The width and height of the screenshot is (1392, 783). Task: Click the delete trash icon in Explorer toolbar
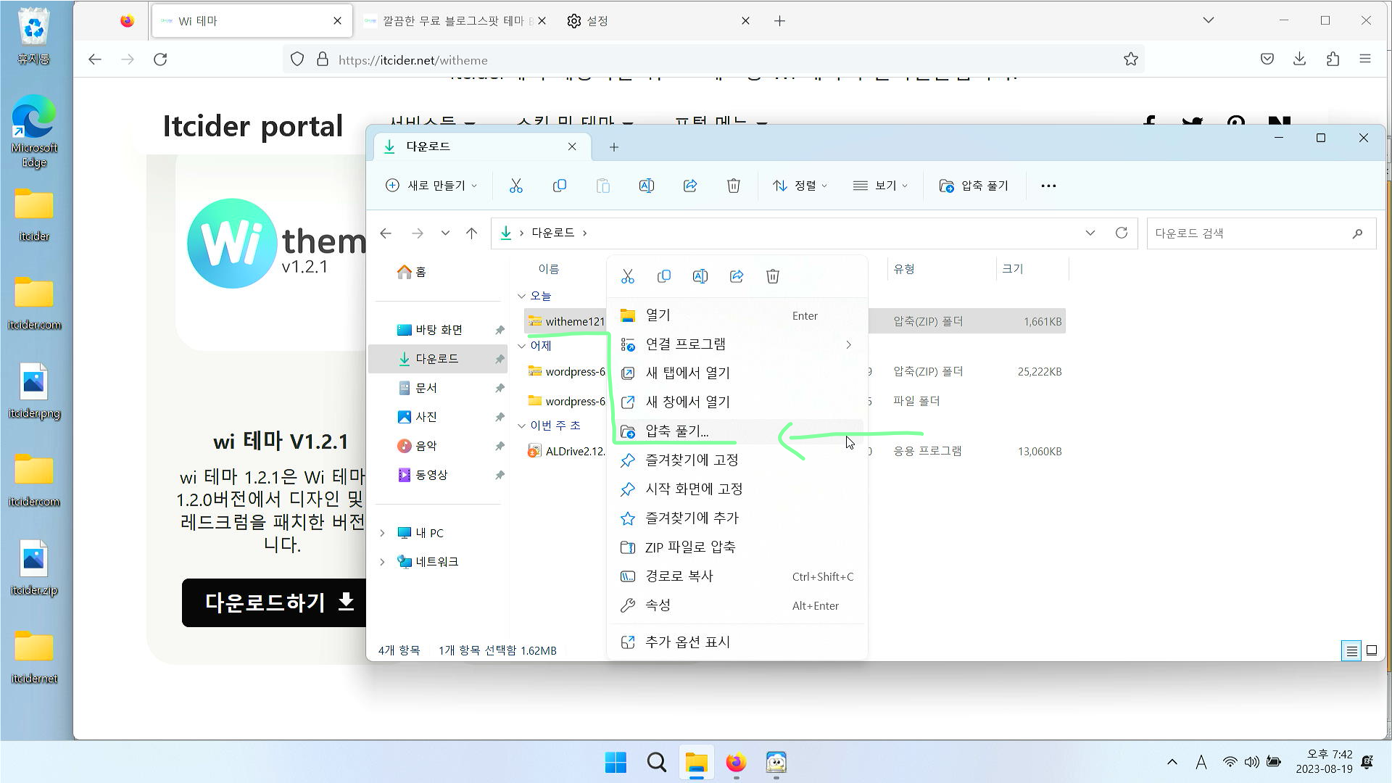click(733, 186)
